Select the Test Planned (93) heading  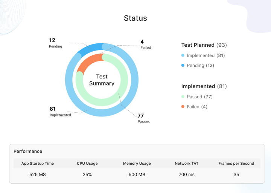pyautogui.click(x=204, y=45)
